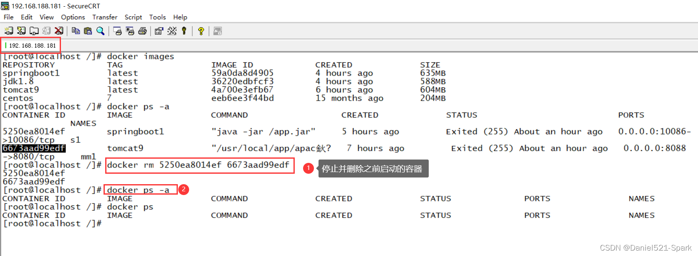Click the Print Screen toolbar icon
The image size is (698, 256).
[118, 31]
